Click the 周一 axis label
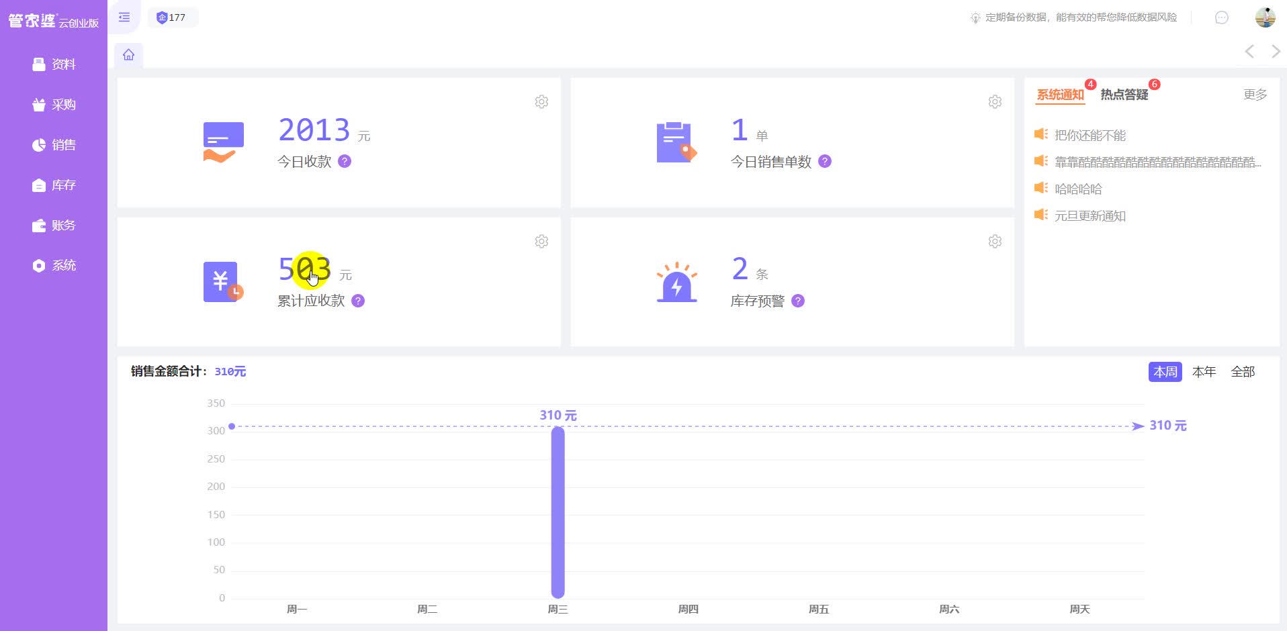The image size is (1287, 631). [296, 609]
